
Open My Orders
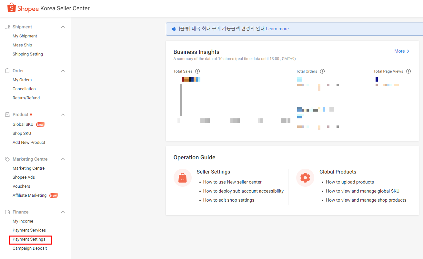point(22,80)
